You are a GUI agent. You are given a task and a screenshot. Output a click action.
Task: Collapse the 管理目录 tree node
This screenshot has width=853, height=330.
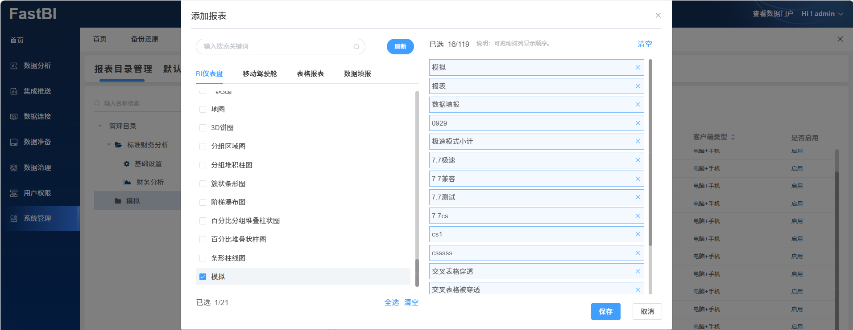click(x=100, y=126)
